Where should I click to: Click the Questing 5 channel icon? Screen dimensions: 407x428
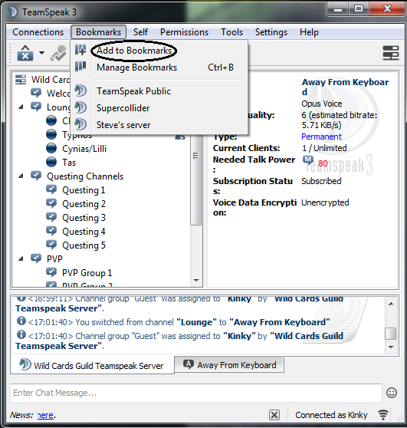[x=51, y=245]
